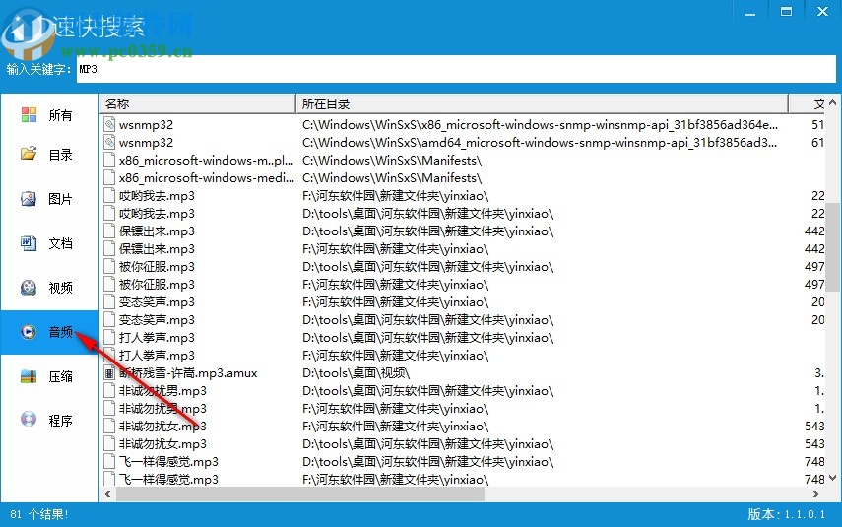Screen dimensions: 842x527
Task: Click the 压缩 tab label
Action: click(60, 376)
